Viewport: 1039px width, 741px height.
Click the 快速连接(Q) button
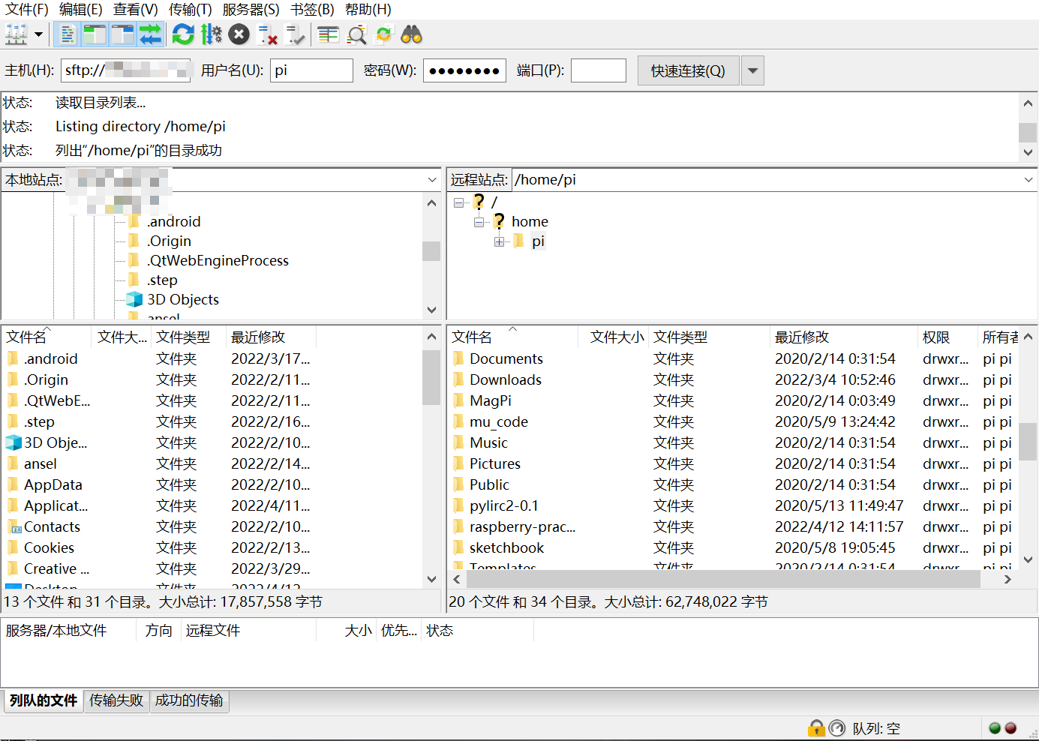click(688, 70)
